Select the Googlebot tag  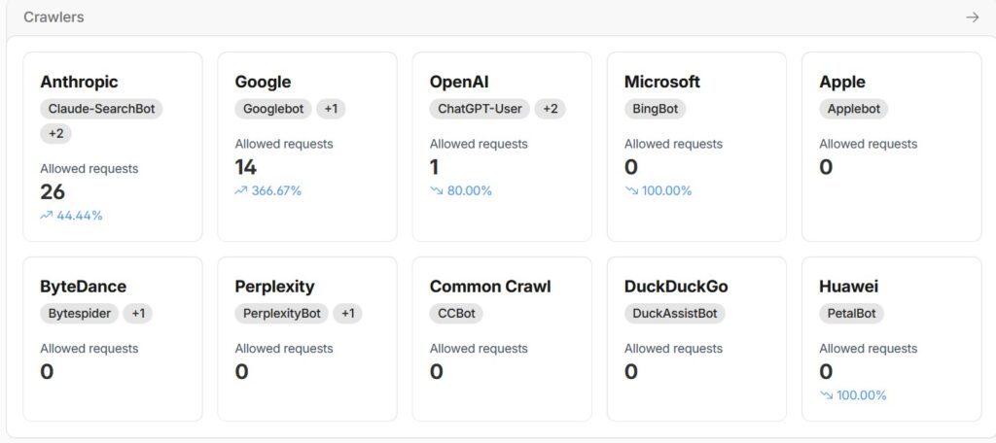(x=273, y=109)
